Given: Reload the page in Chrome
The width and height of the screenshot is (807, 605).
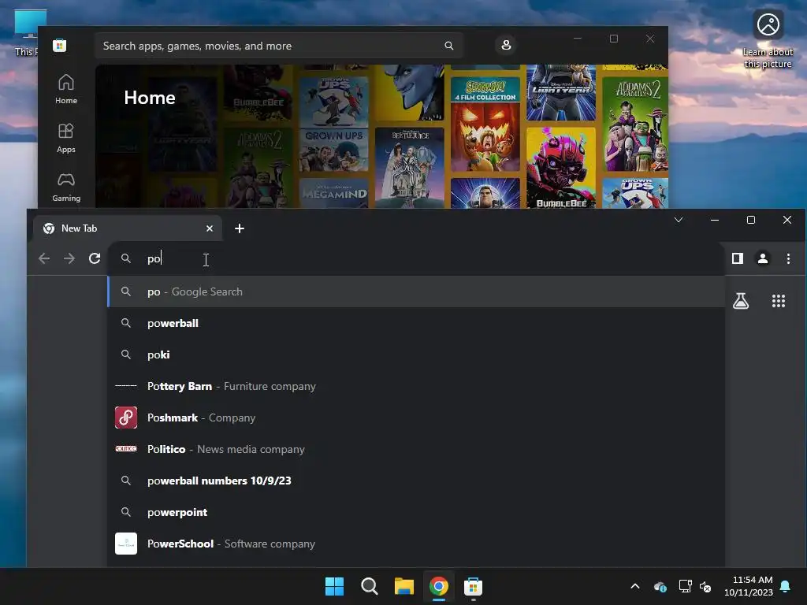Looking at the screenshot, I should click(95, 258).
